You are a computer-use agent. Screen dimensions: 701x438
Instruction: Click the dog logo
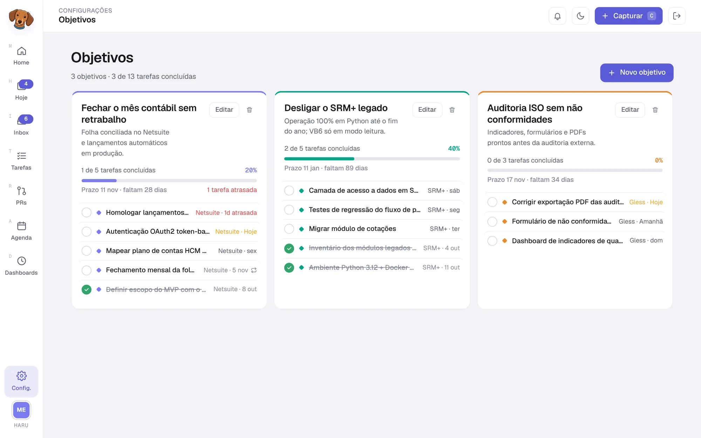(x=21, y=19)
